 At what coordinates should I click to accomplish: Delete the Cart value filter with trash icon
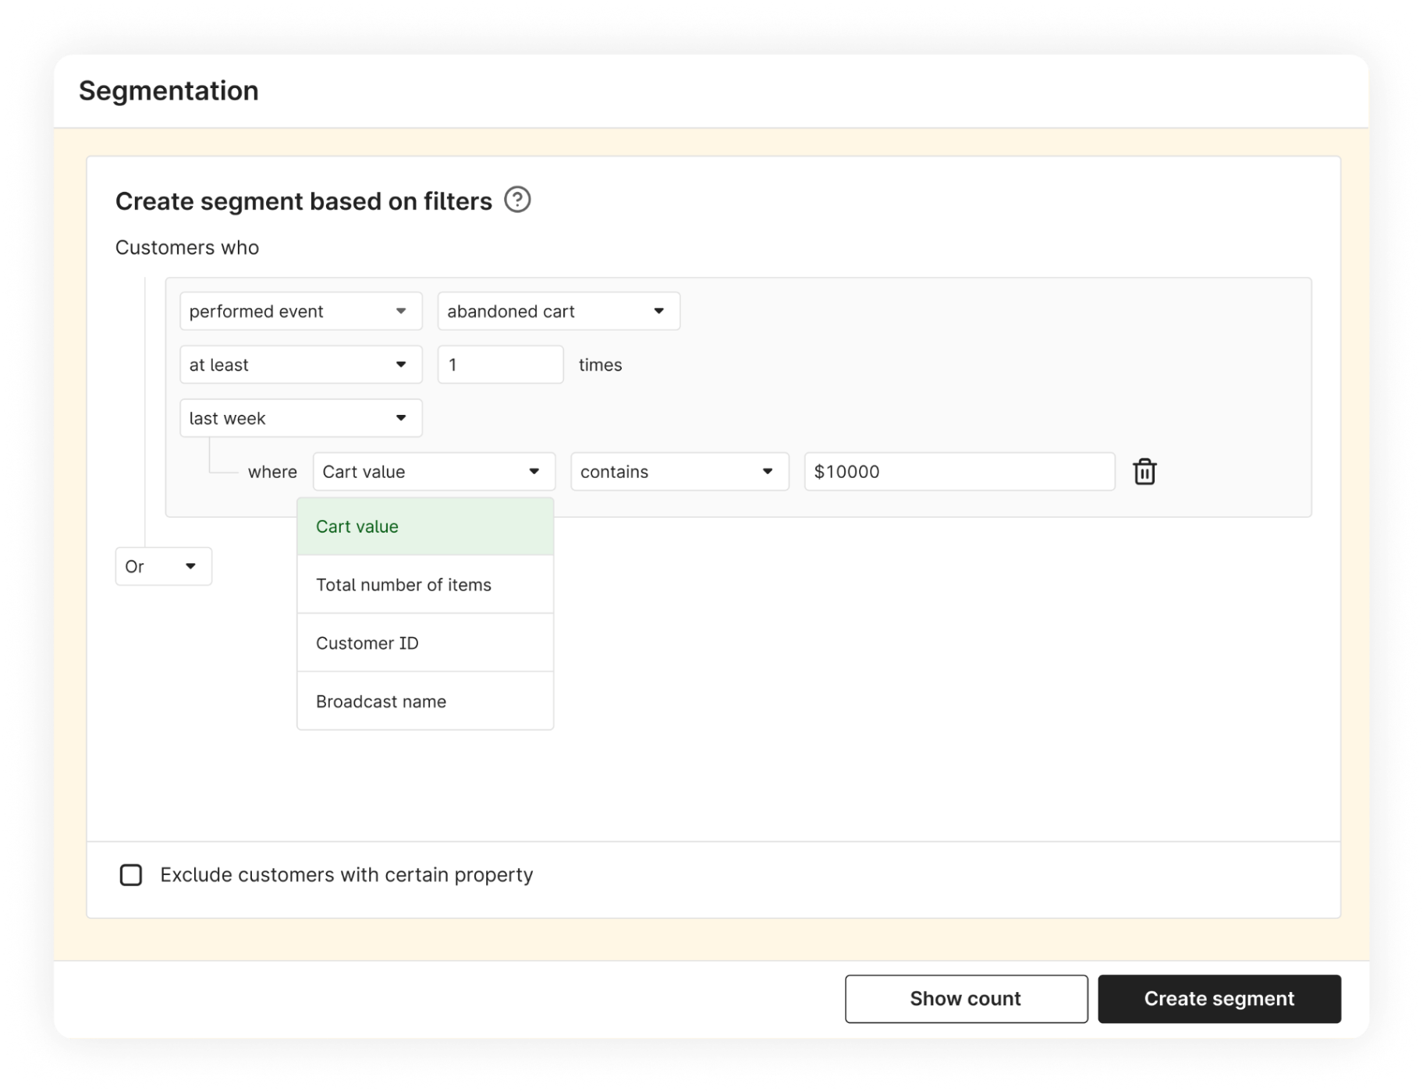[x=1144, y=472]
